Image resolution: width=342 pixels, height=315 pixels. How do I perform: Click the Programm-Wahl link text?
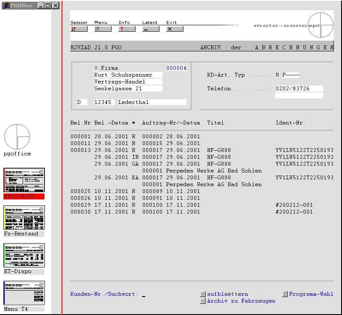pos(311,294)
